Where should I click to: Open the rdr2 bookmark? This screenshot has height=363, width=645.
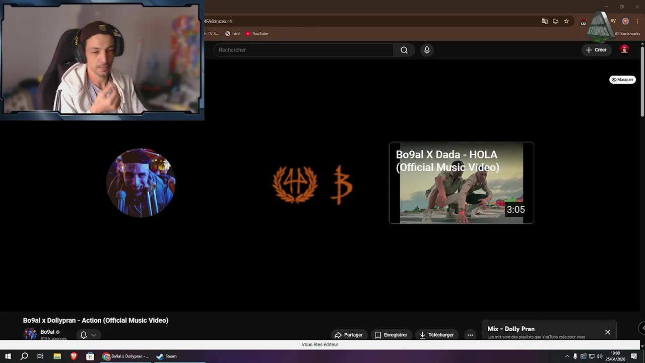click(232, 34)
